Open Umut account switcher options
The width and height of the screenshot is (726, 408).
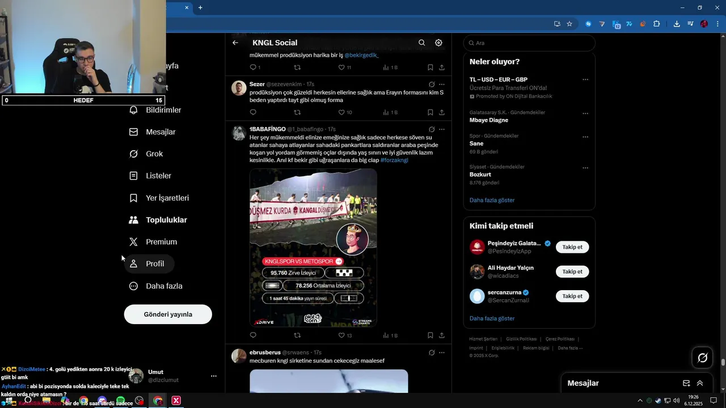tap(214, 376)
